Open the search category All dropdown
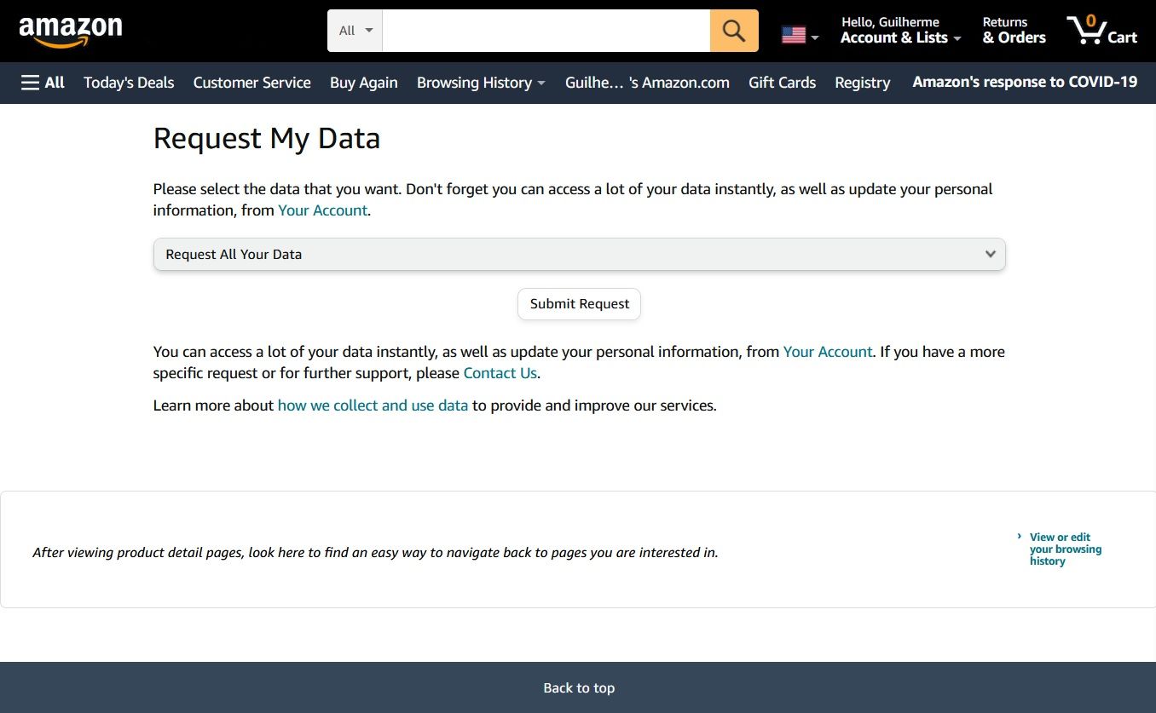The width and height of the screenshot is (1156, 713). [x=355, y=31]
